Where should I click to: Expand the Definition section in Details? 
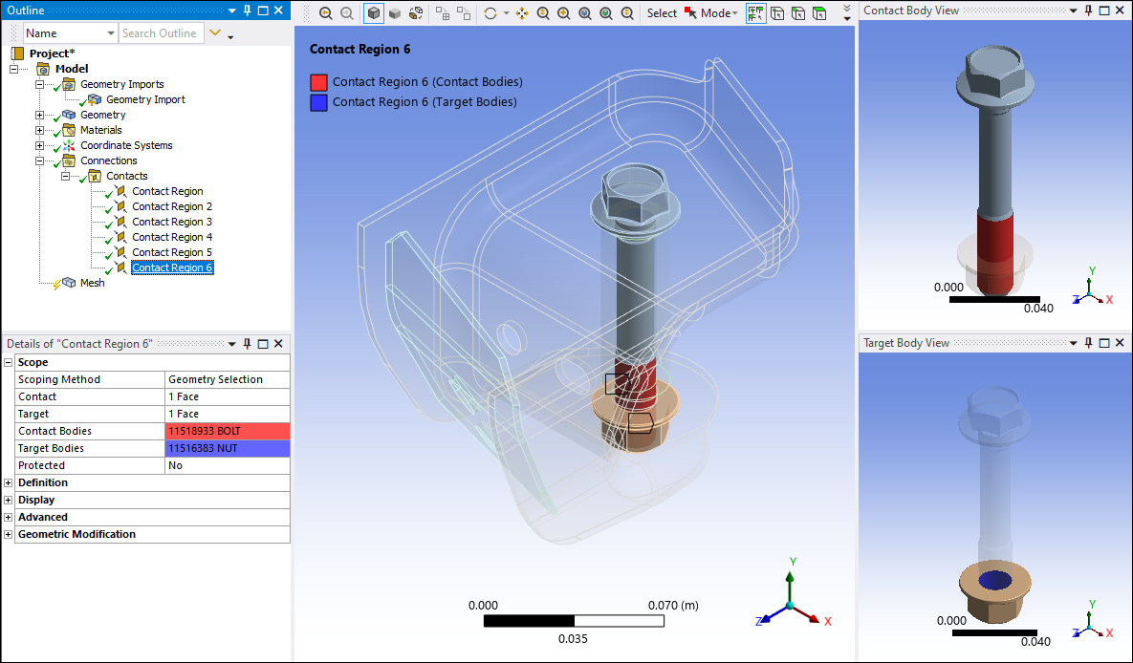[9, 482]
